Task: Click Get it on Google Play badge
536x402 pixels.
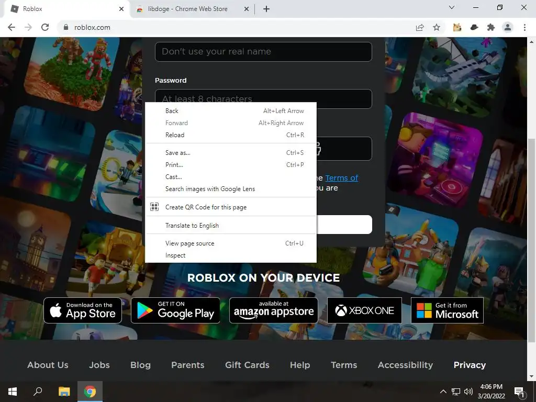Action: 175,310
